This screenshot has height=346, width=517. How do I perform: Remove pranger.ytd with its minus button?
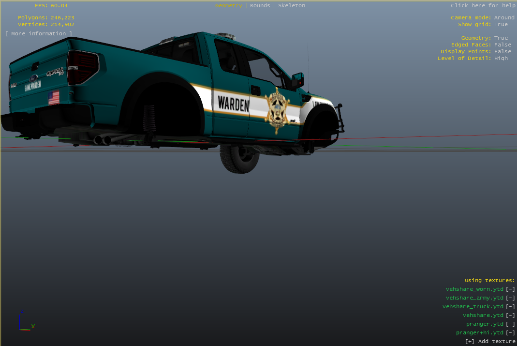pos(510,324)
